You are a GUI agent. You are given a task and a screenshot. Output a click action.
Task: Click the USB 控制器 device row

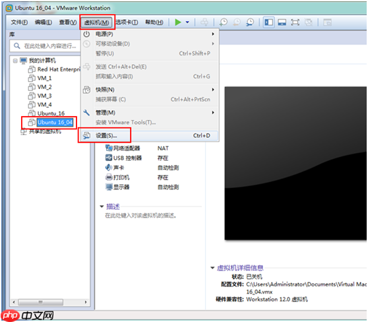coord(142,158)
